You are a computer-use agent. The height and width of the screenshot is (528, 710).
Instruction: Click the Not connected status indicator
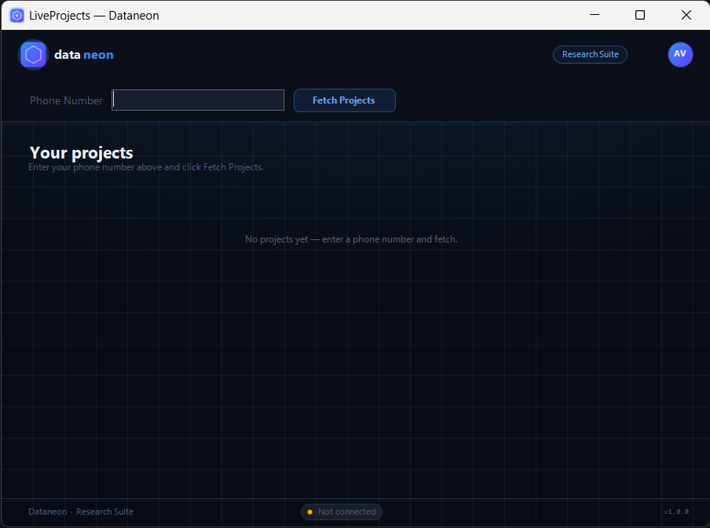(342, 512)
